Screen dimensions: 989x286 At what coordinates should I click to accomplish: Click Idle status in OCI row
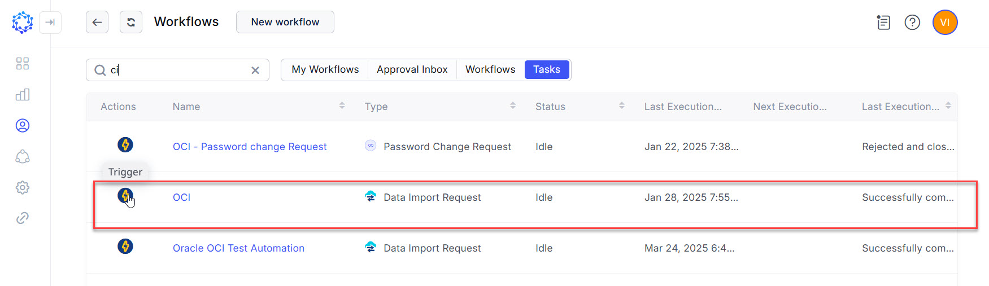coord(544,197)
